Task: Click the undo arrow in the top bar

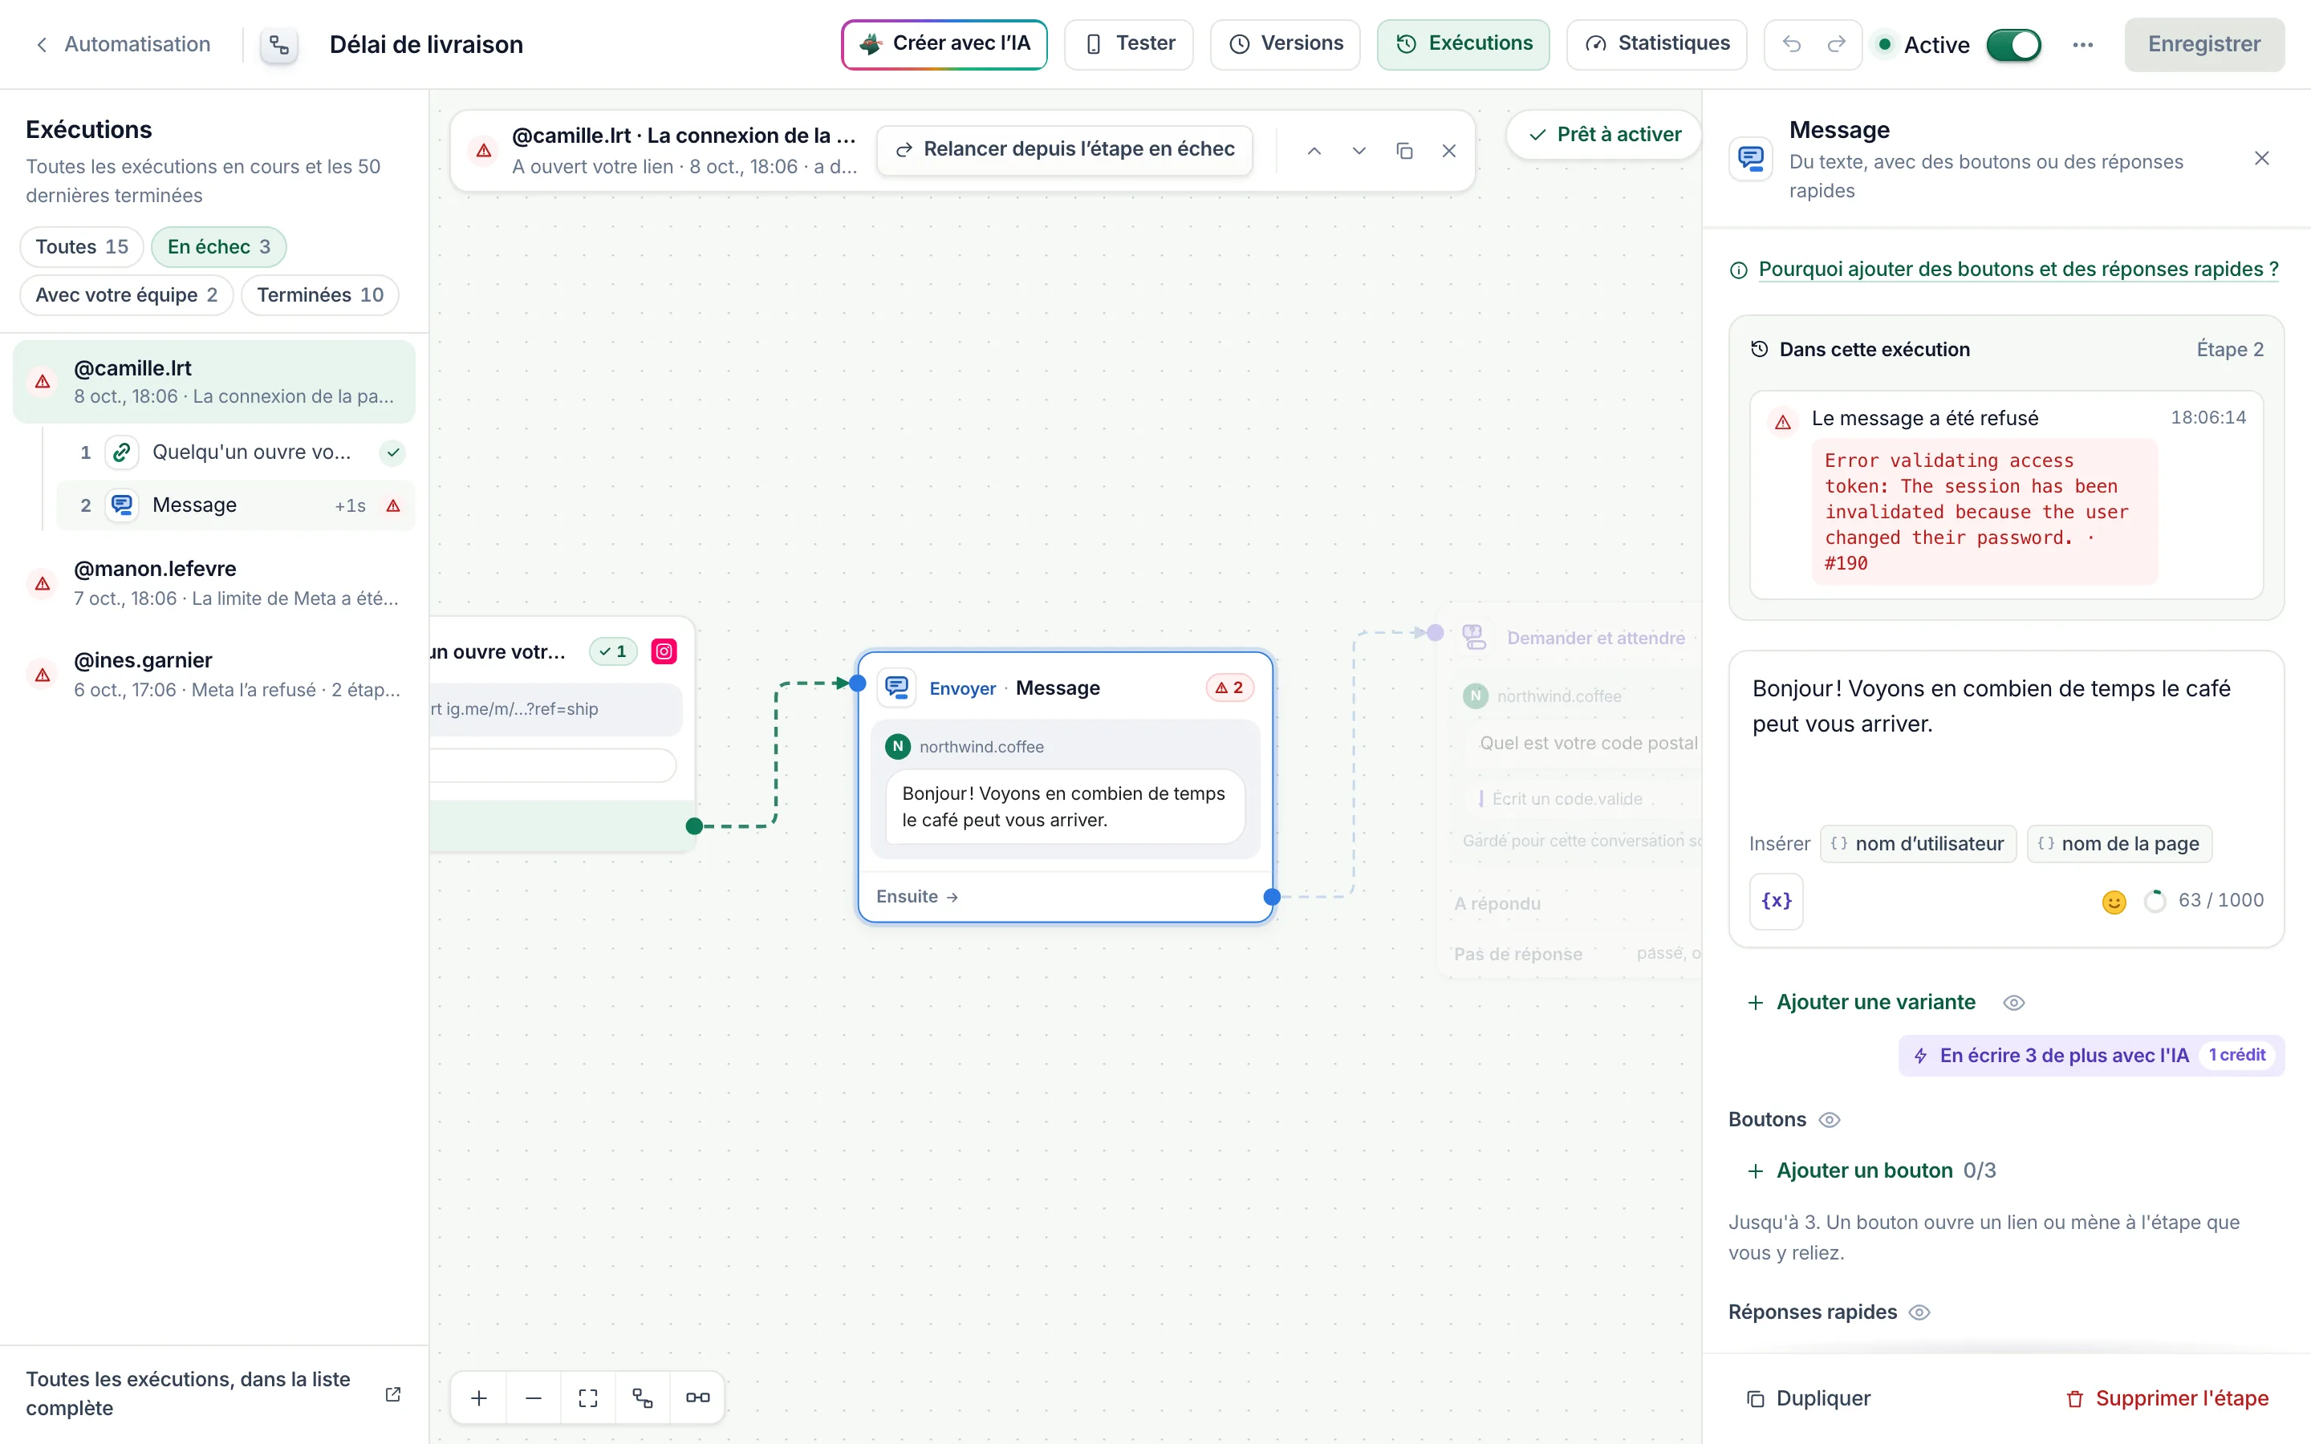Action: 1792,44
